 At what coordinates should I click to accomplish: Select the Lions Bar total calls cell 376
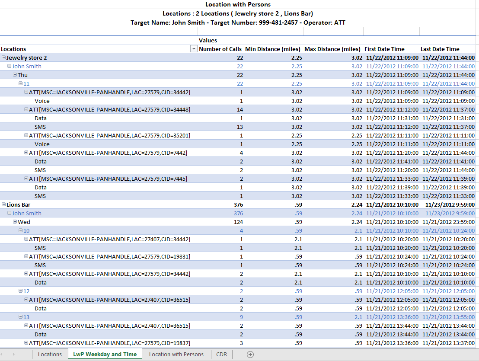[x=238, y=204]
